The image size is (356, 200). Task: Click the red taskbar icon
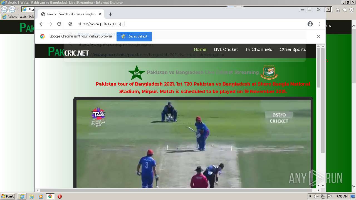[x=60, y=196]
